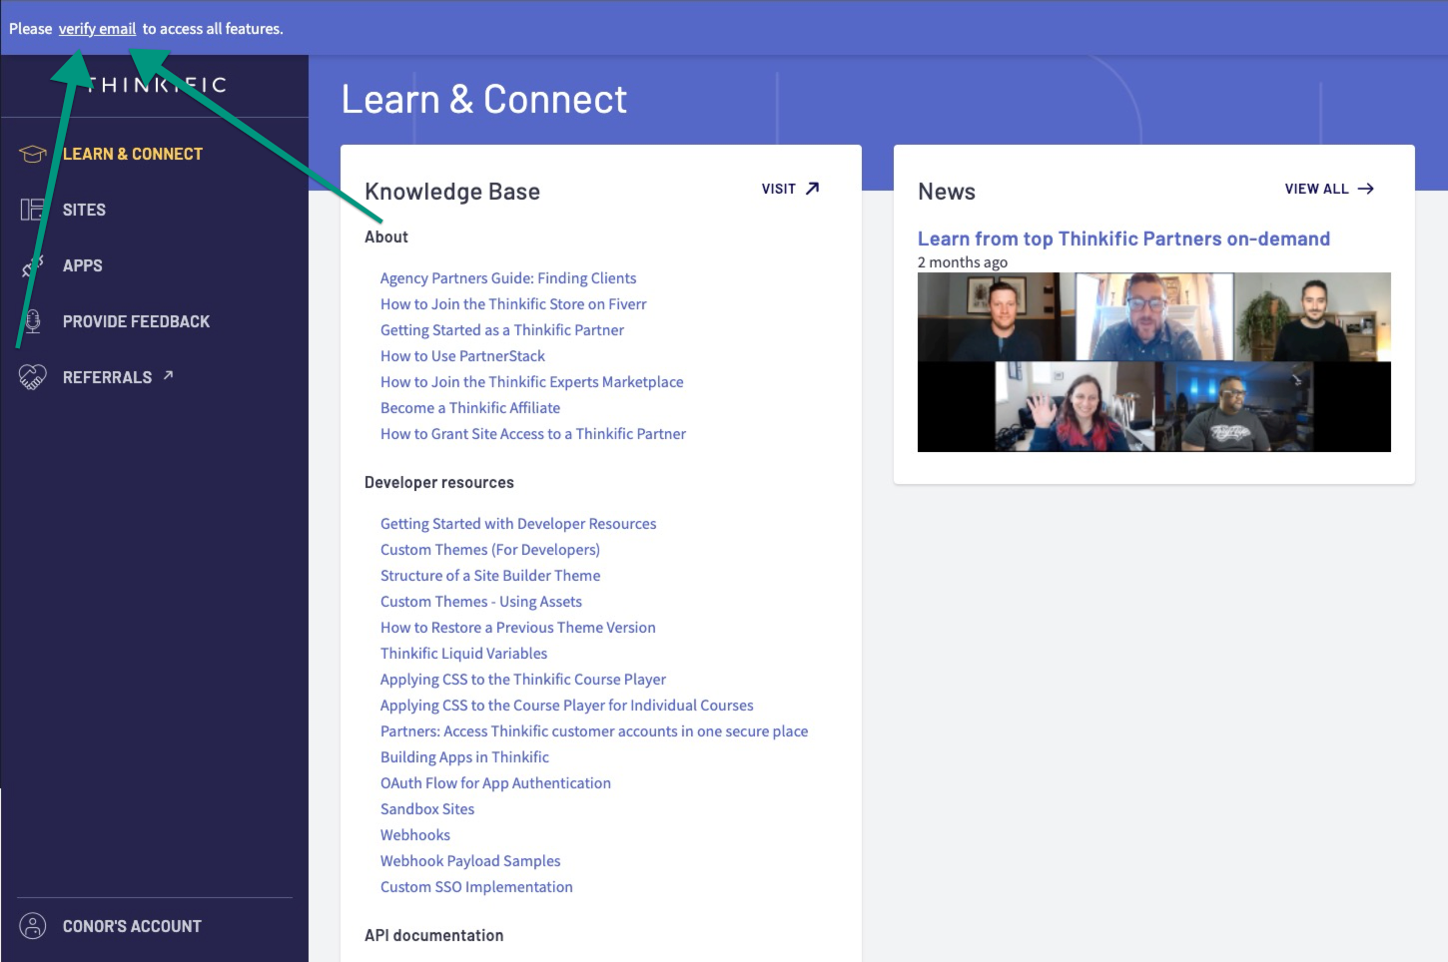The height and width of the screenshot is (962, 1448).
Task: Open Custom Themes (For Developers) article
Action: pos(490,550)
